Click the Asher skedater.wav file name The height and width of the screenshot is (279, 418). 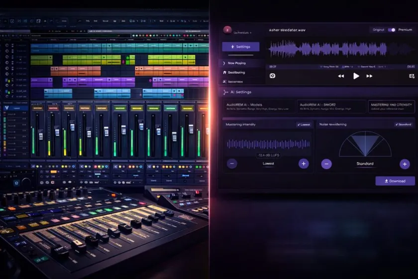[x=287, y=30]
